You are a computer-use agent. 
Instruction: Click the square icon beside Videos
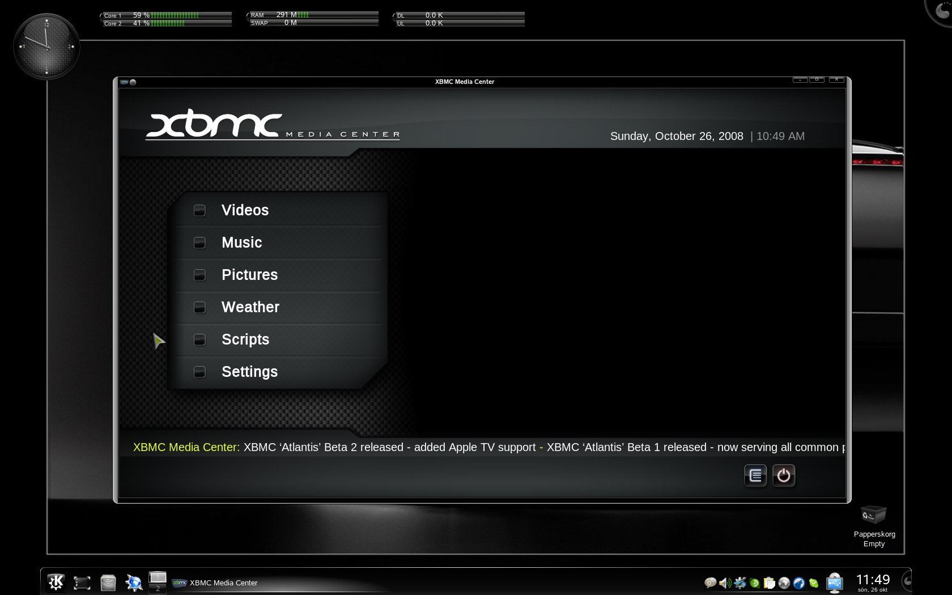(x=199, y=210)
